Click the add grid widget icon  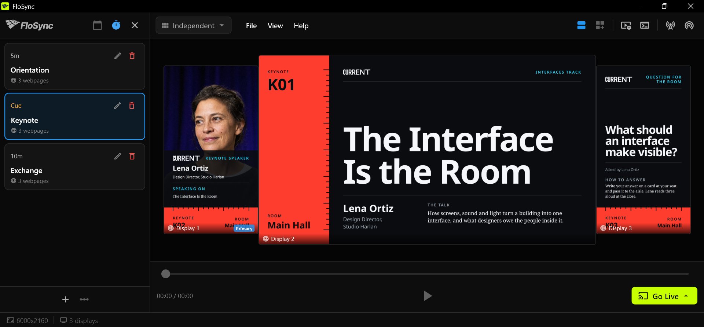coord(600,25)
